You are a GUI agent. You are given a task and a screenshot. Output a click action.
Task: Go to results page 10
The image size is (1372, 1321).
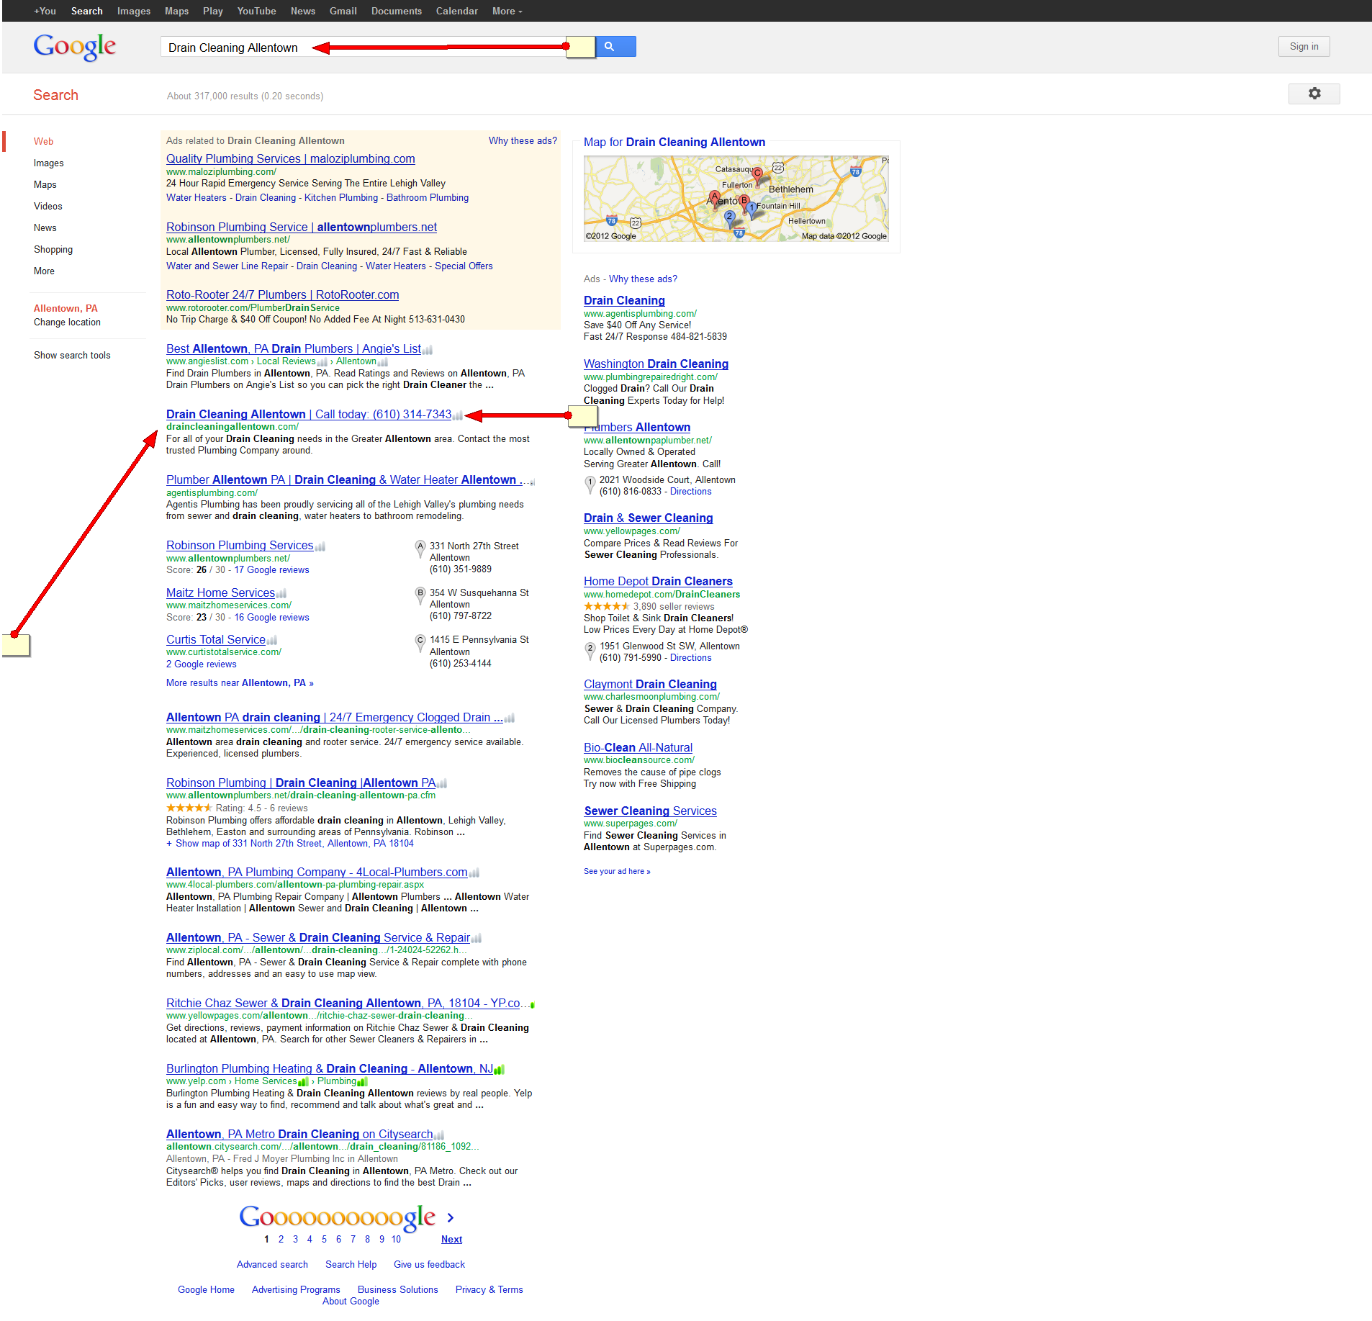pyautogui.click(x=396, y=1240)
